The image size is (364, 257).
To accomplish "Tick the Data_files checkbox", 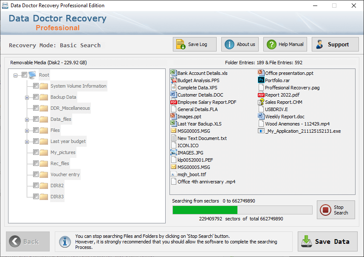I will click(x=36, y=119).
